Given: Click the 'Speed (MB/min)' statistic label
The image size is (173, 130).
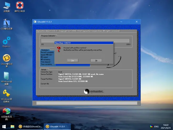Looking at the screenshot, I should point(46,55).
